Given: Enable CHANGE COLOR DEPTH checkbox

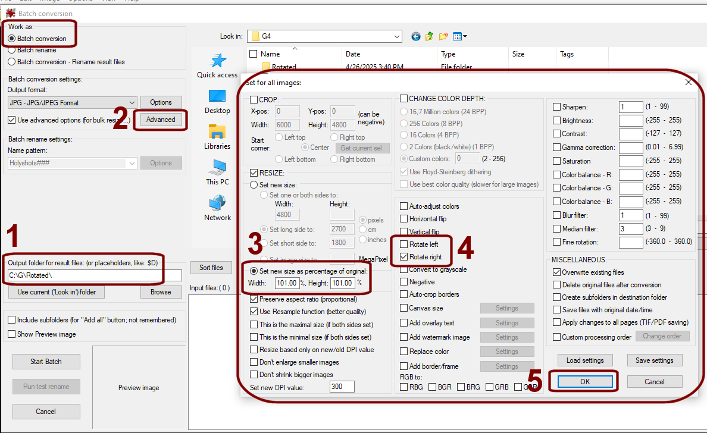Looking at the screenshot, I should click(403, 98).
